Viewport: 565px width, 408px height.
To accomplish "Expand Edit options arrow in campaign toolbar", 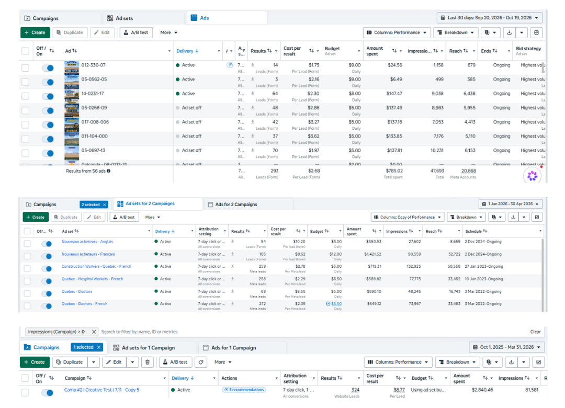I will click(132, 362).
